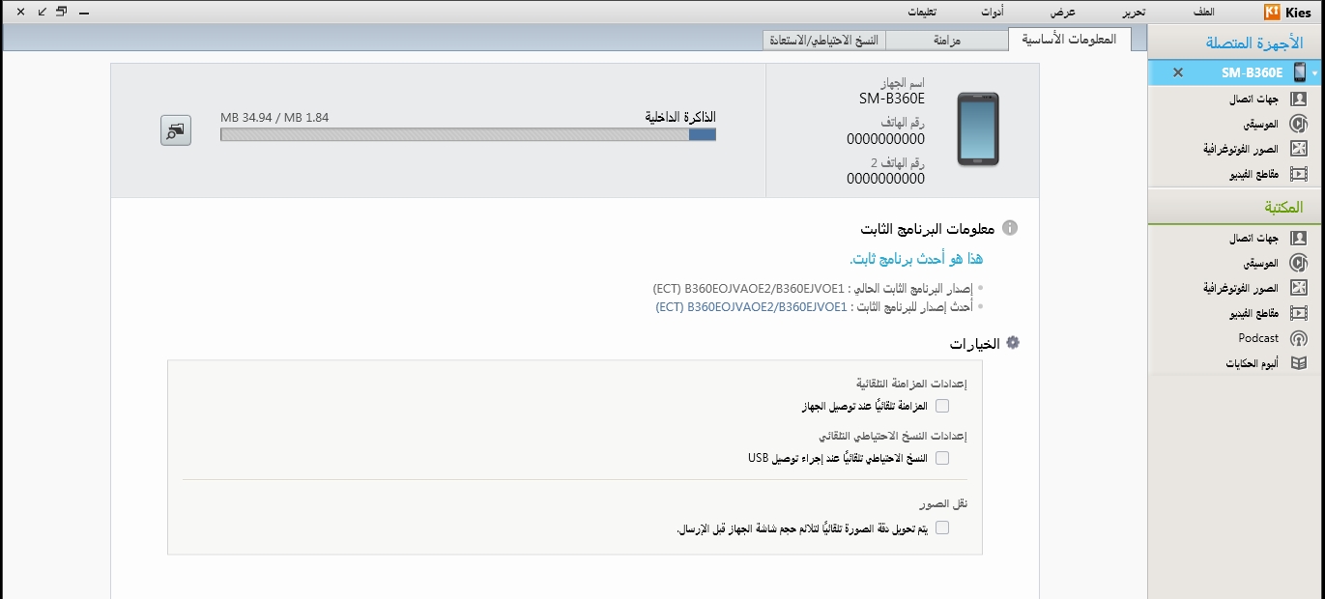Click the internal memory usage bar
Image resolution: width=1325 pixels, height=599 pixels.
point(468,135)
